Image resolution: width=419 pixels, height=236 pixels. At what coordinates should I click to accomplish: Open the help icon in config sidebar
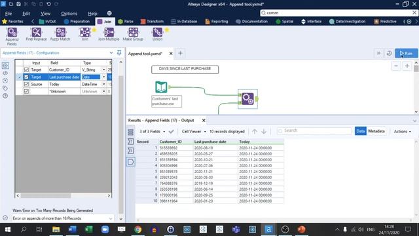(x=5, y=96)
